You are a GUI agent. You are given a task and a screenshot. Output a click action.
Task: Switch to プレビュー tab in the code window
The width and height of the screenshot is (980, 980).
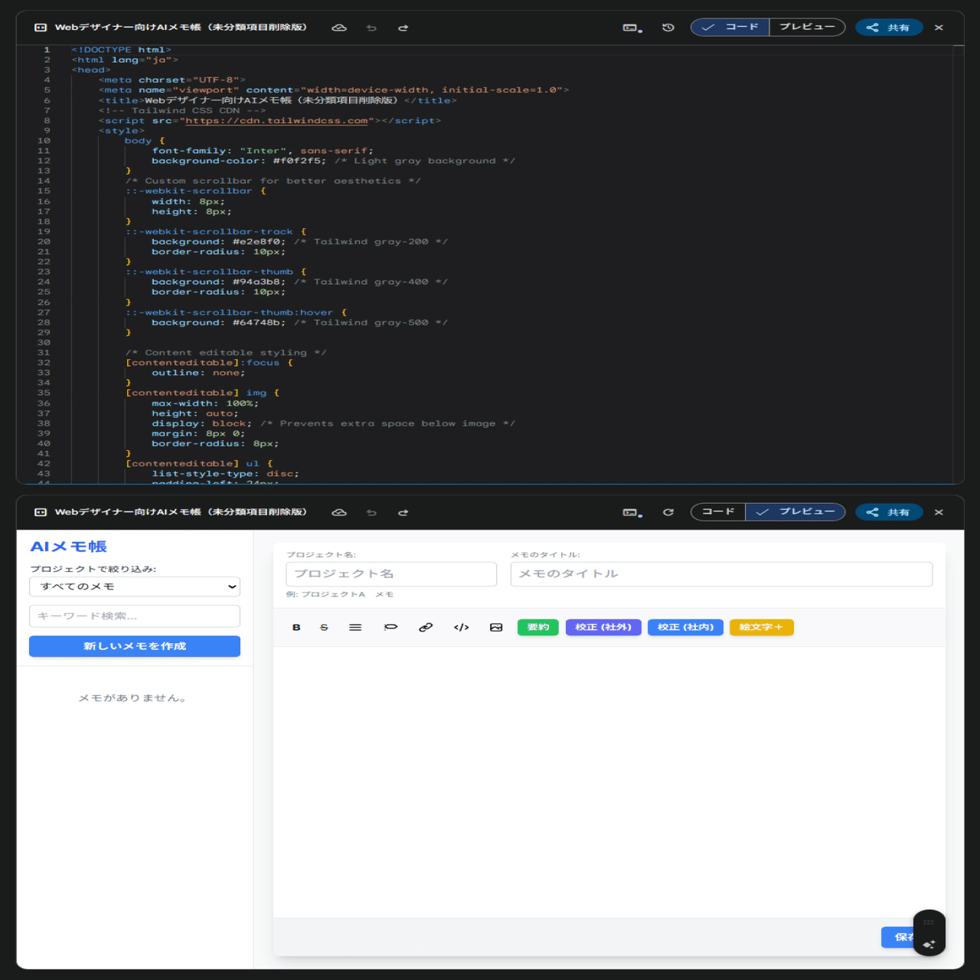(807, 27)
